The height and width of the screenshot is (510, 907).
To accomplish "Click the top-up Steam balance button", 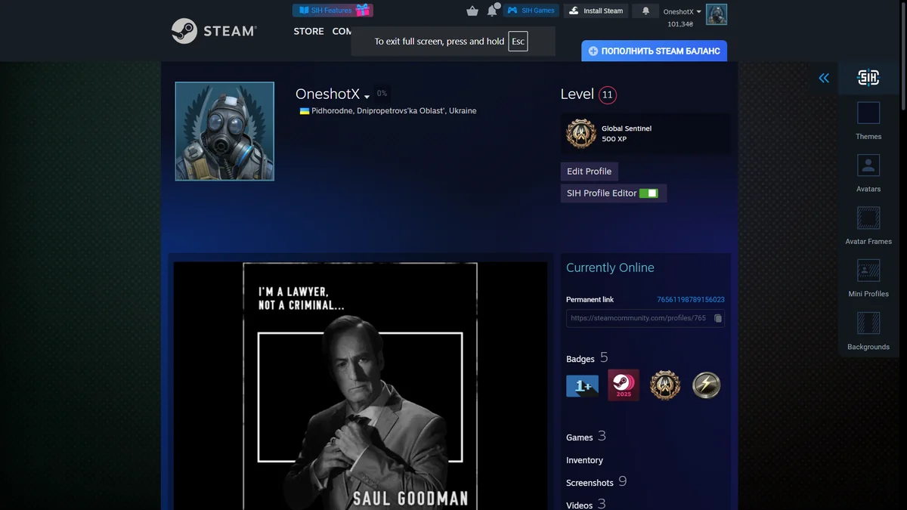I will pos(654,51).
